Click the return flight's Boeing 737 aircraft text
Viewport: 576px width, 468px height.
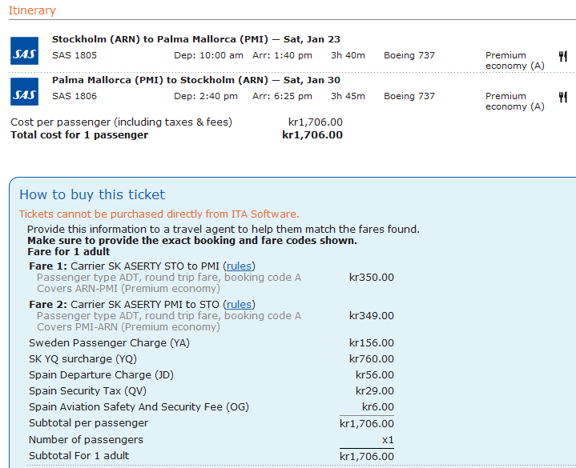(x=409, y=97)
